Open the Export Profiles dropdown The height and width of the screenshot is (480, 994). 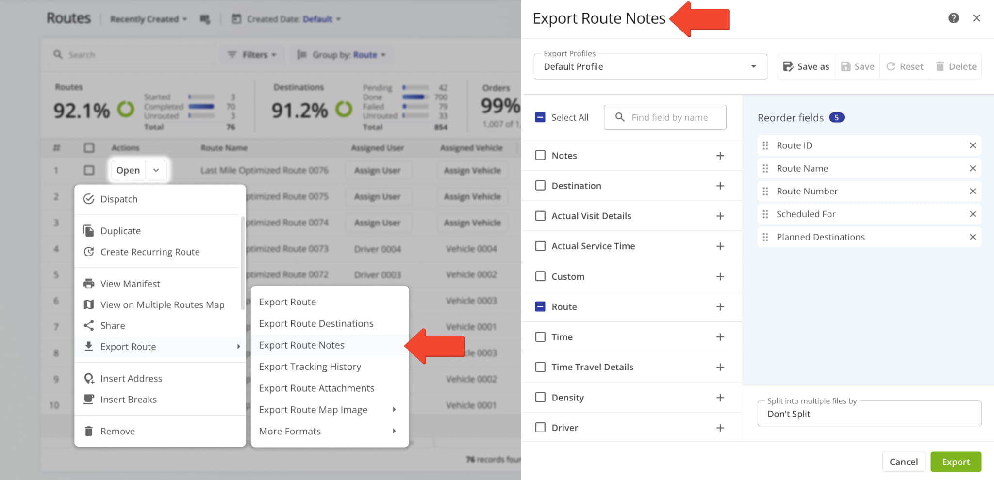pos(650,66)
